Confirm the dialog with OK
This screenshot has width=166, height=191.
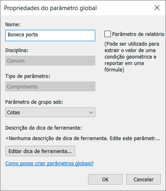tap(105, 179)
